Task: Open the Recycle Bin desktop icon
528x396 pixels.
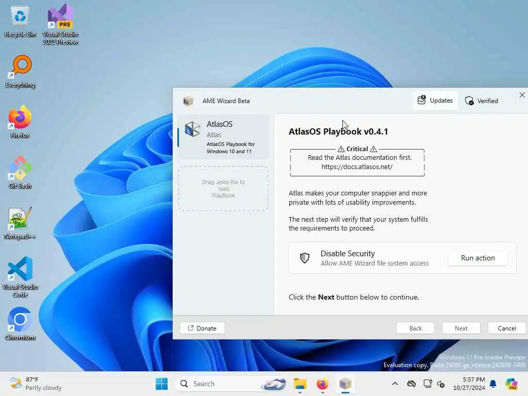Action: 20,22
